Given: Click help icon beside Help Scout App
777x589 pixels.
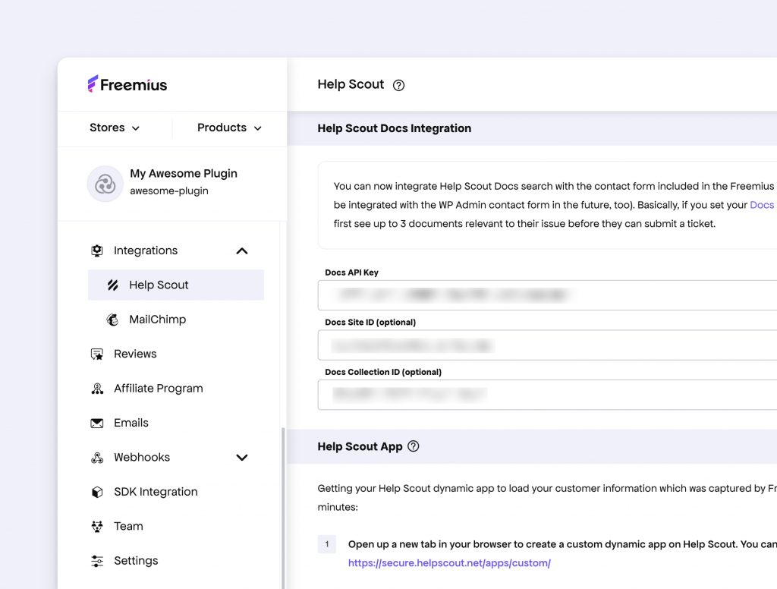Looking at the screenshot, I should click(414, 446).
